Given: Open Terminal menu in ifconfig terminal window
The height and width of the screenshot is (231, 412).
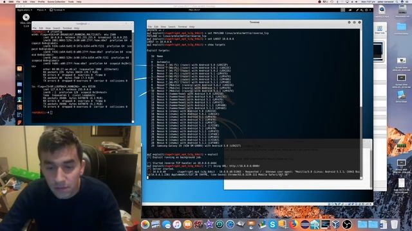Looking at the screenshot, I should (67, 28).
